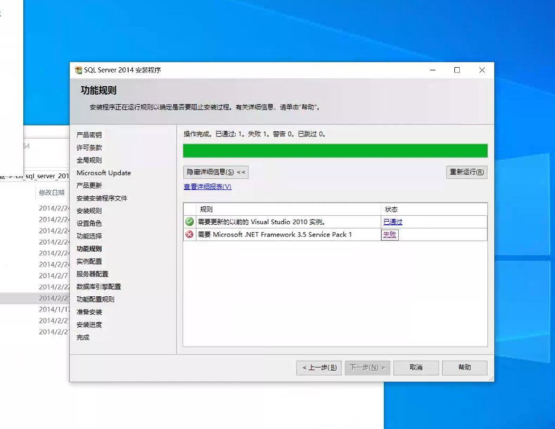
Task: Click the setup description text mentioning 帮助
Action: point(205,107)
